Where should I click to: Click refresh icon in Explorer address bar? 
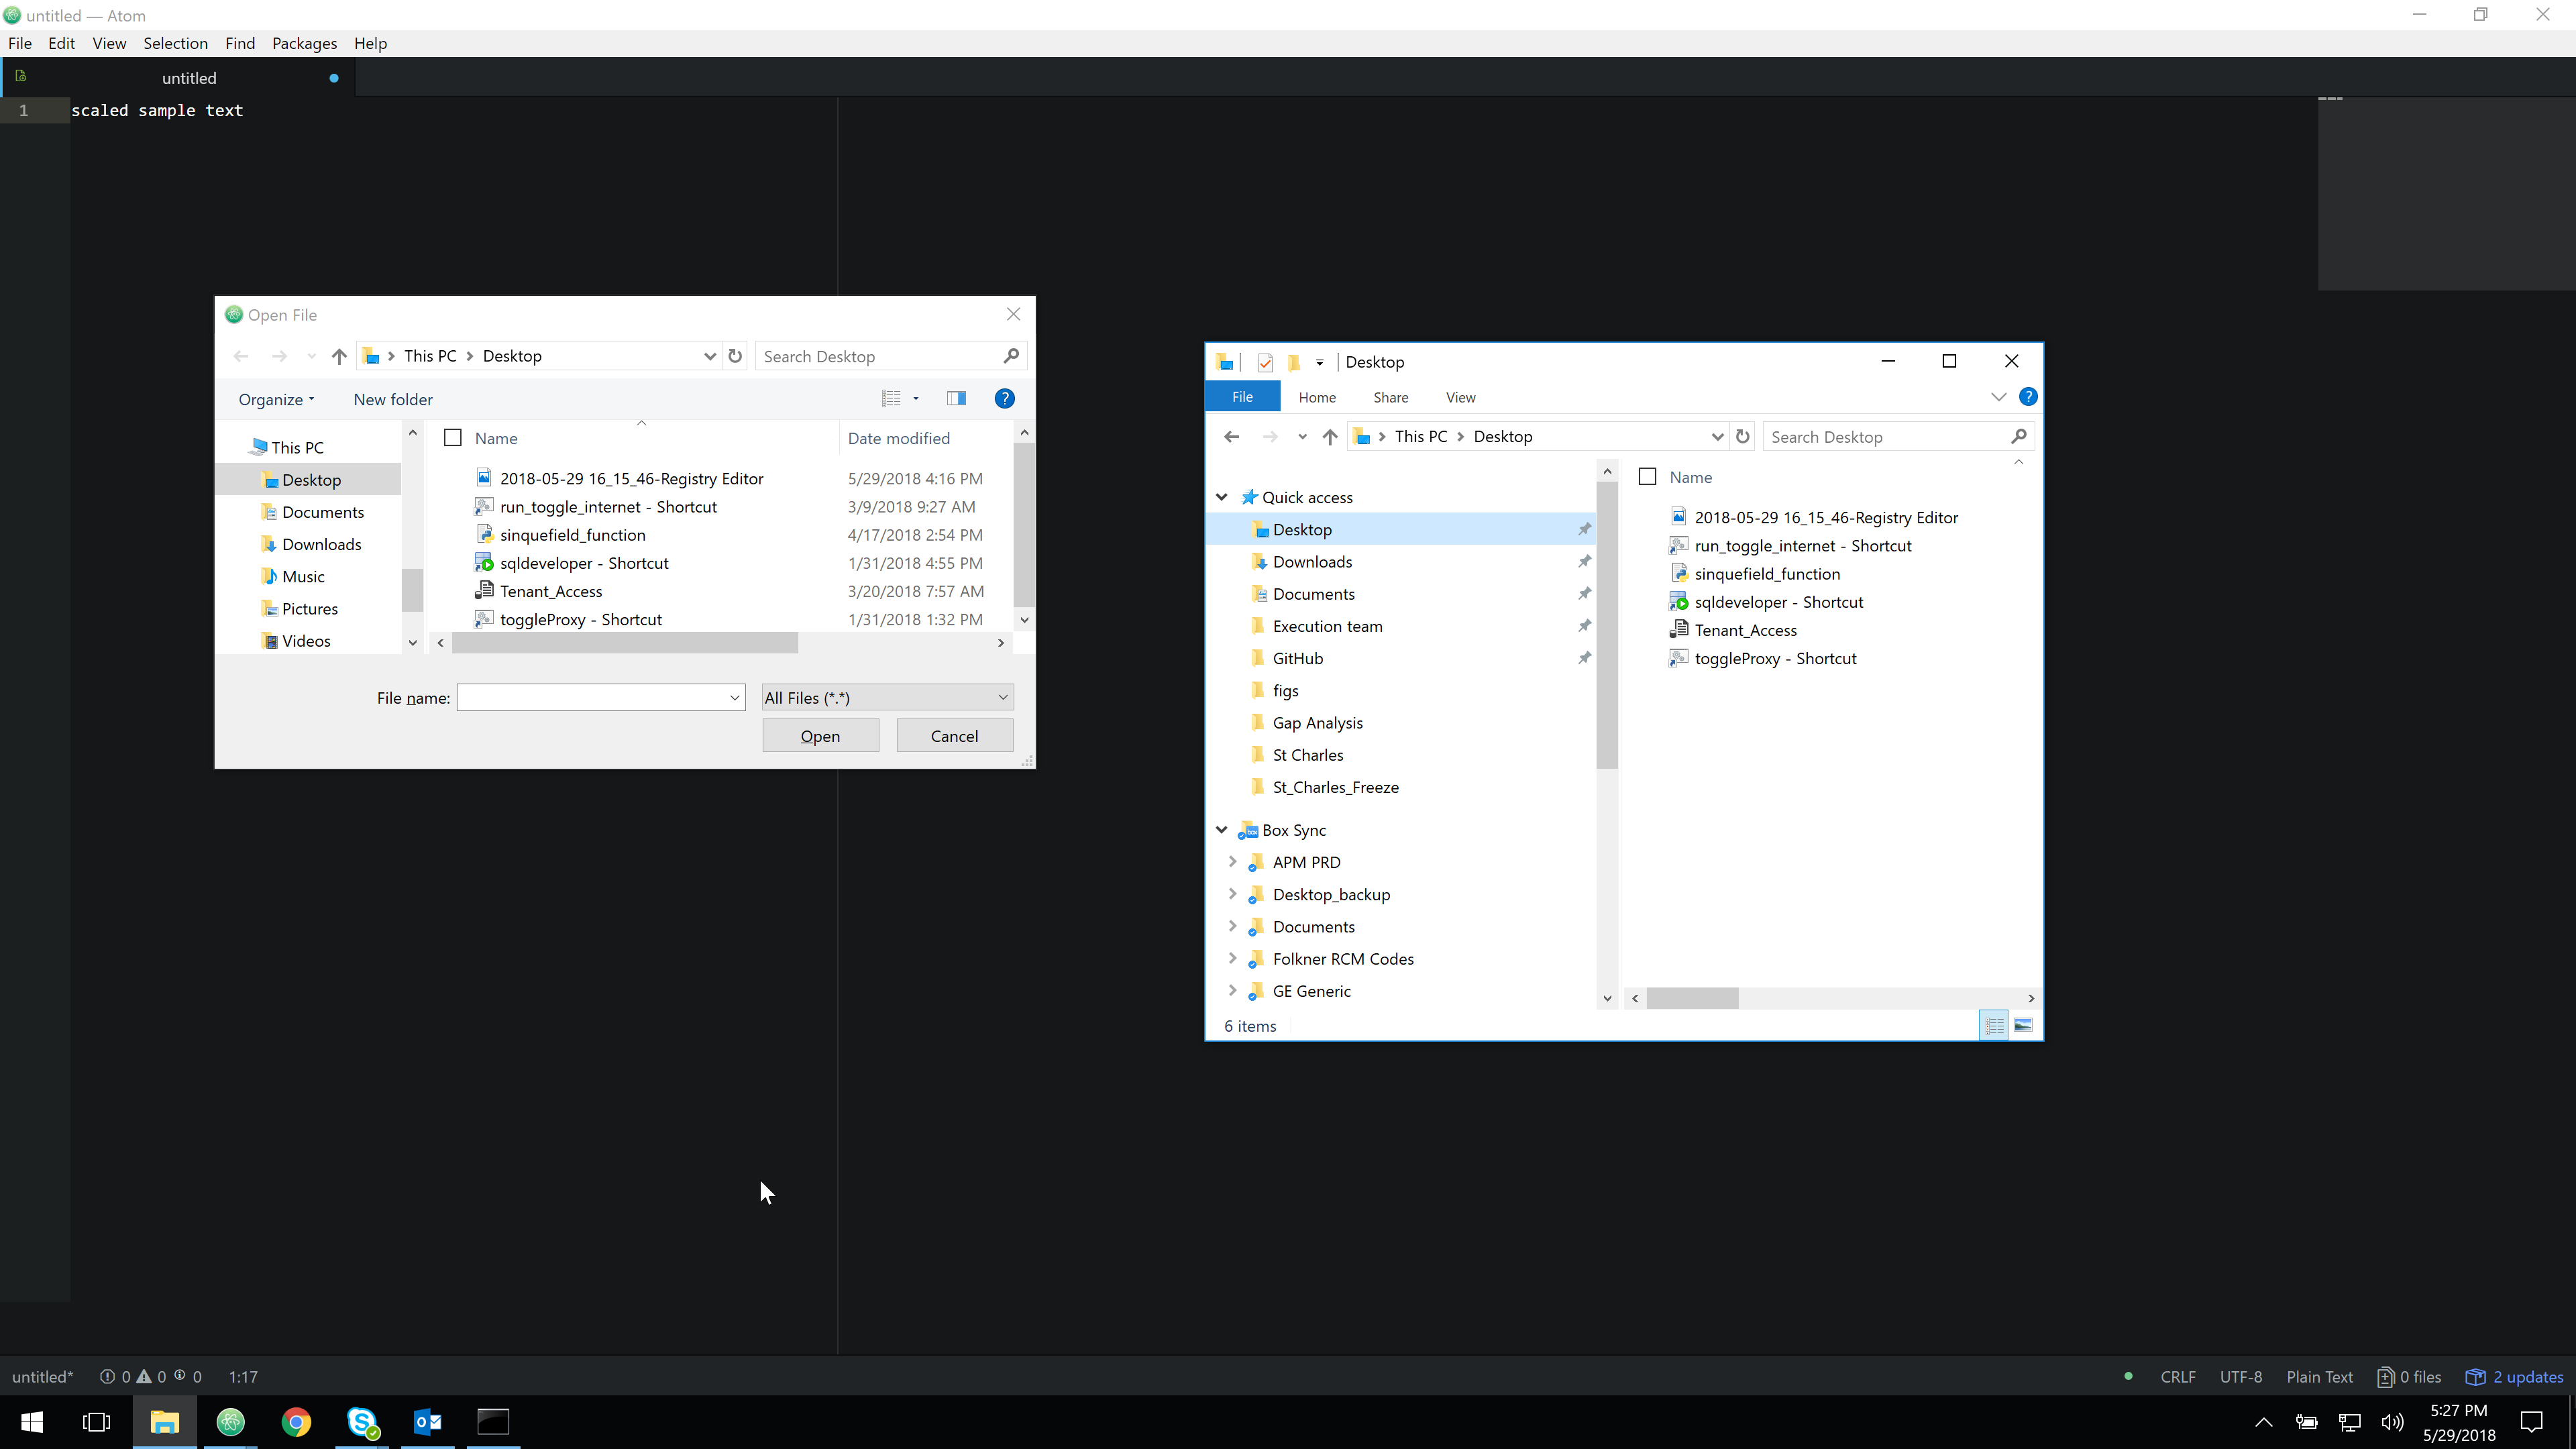pyautogui.click(x=1743, y=436)
